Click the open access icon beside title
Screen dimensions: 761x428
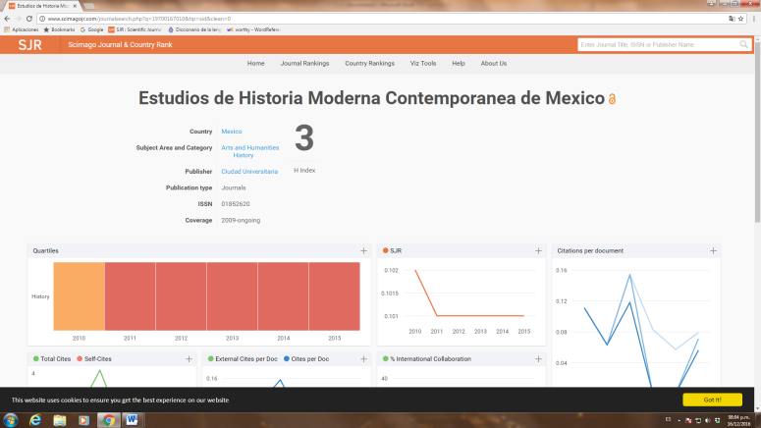(x=613, y=100)
